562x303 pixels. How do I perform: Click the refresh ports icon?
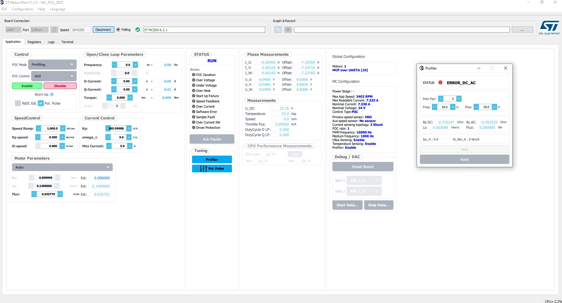pos(54,30)
